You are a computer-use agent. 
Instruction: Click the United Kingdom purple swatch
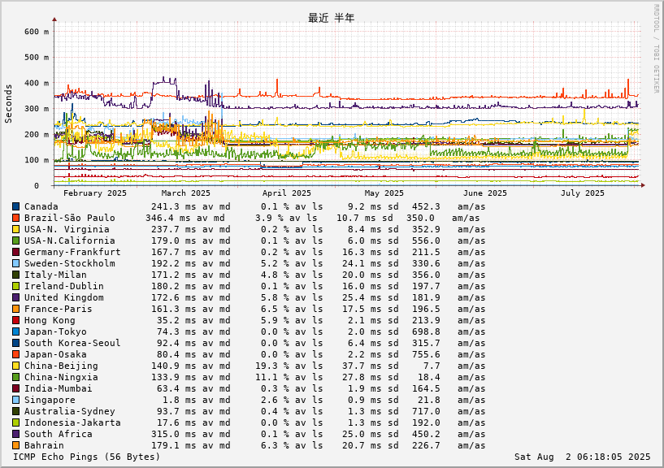pyautogui.click(x=15, y=297)
